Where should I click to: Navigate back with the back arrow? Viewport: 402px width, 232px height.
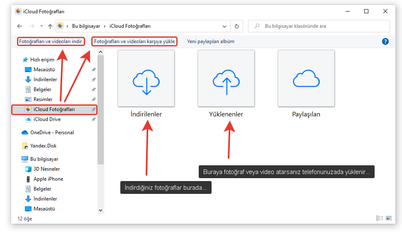[x=19, y=26]
